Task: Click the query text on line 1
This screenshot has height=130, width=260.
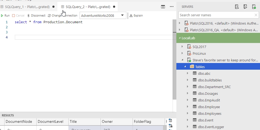Action: [x=49, y=22]
